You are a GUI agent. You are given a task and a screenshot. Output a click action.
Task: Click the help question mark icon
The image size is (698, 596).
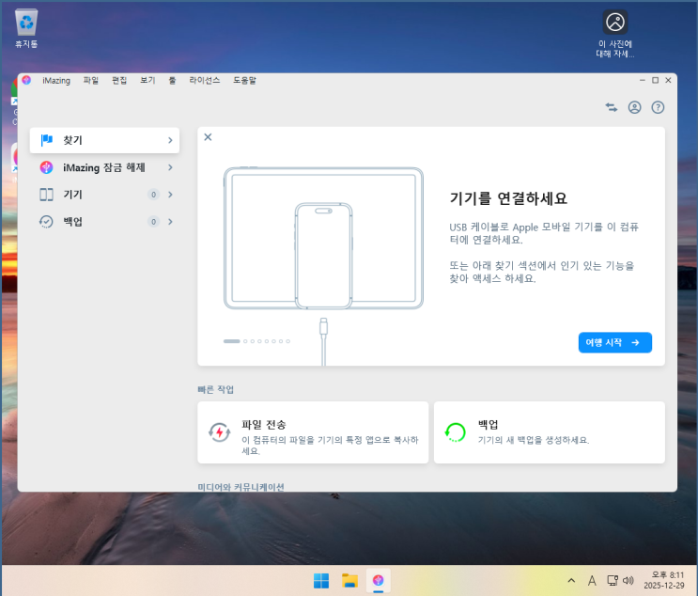tap(658, 107)
